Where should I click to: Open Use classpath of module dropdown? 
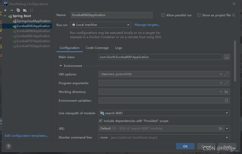click(164, 113)
